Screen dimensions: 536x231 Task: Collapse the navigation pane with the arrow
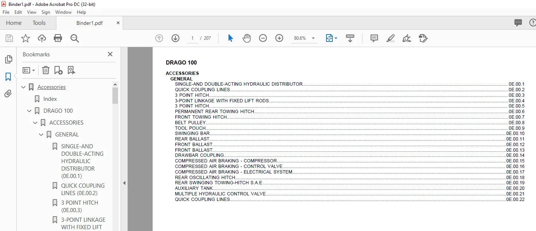124,183
